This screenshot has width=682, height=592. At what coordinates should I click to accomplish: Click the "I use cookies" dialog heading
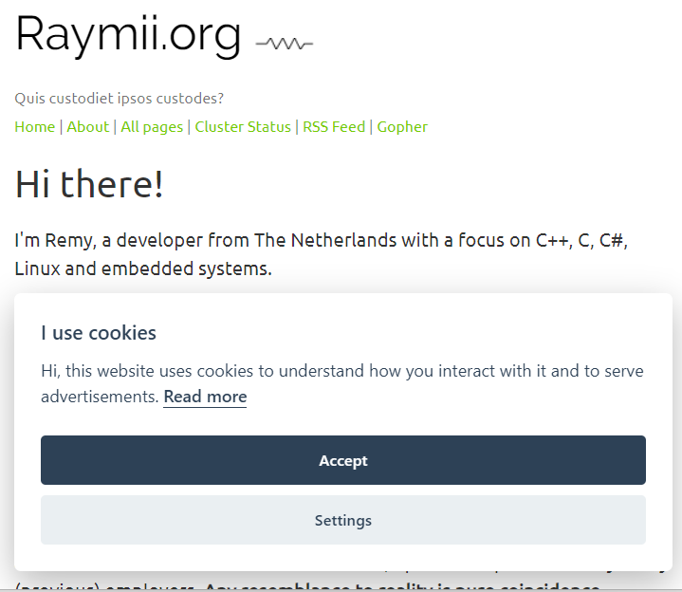(x=99, y=333)
